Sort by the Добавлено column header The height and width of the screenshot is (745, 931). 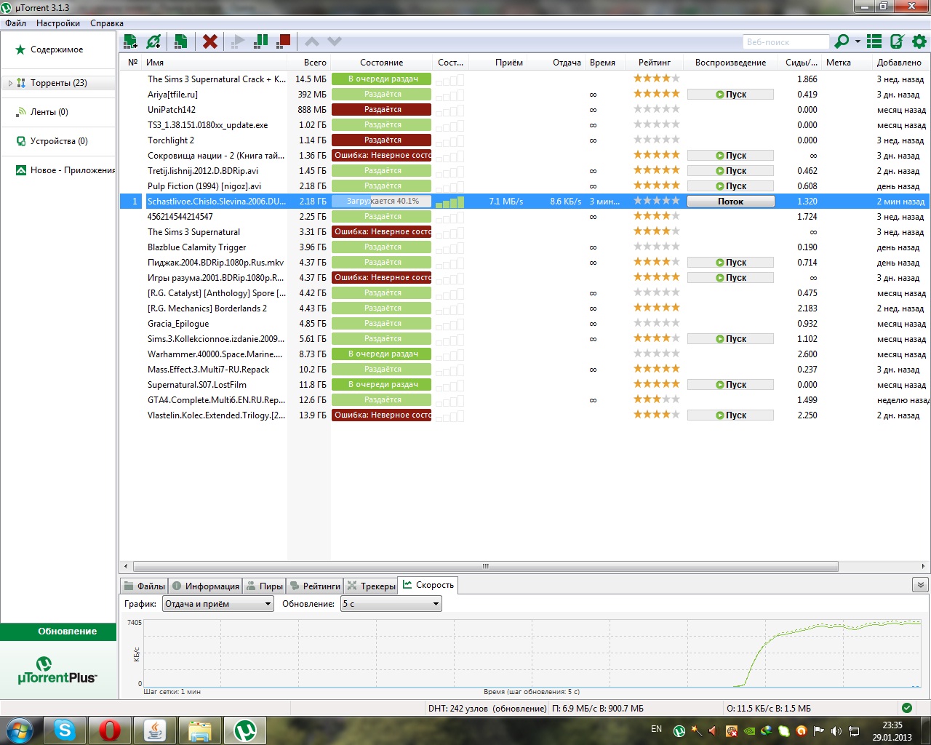(900, 63)
